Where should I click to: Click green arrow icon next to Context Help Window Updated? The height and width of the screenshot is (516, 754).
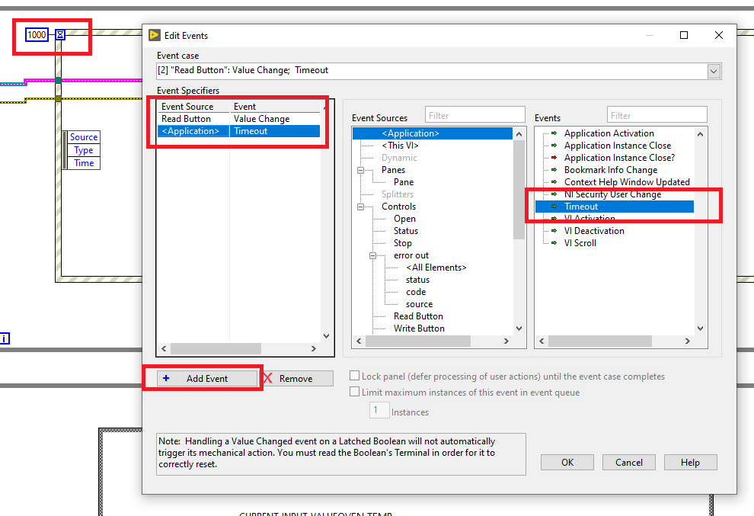pos(554,182)
